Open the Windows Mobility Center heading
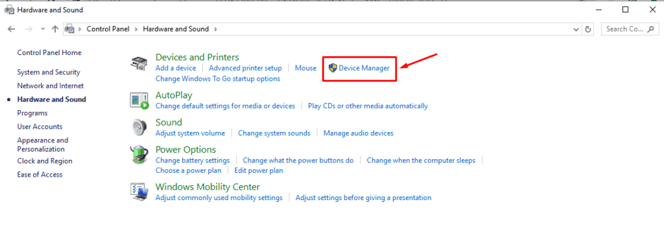The image size is (664, 235). click(x=207, y=187)
